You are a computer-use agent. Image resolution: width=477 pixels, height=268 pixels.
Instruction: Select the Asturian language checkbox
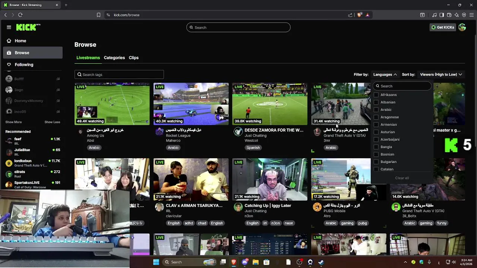click(x=376, y=132)
